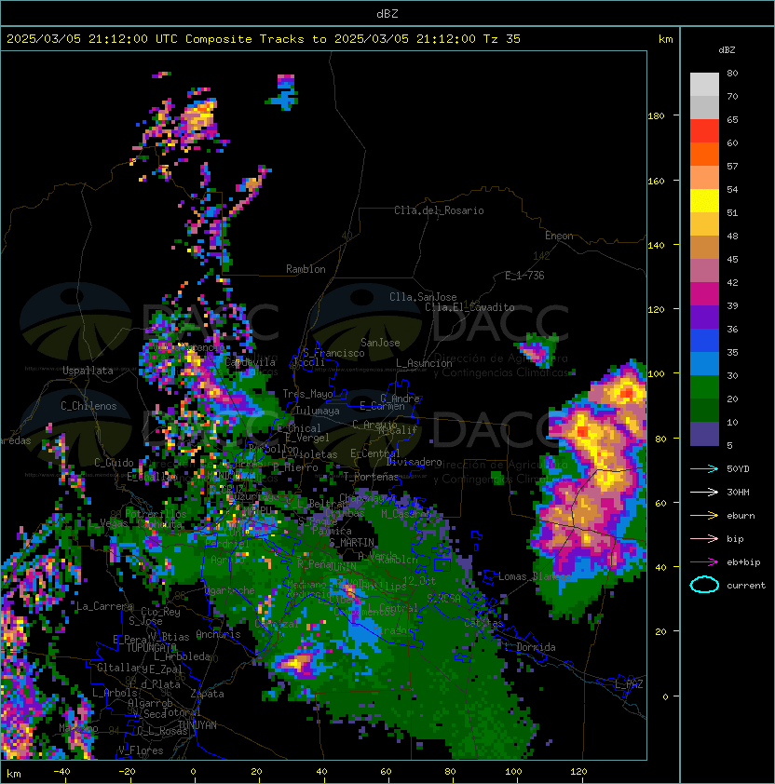Click the 'S_MARTIN' map label
This screenshot has height=784, width=775.
tap(352, 543)
